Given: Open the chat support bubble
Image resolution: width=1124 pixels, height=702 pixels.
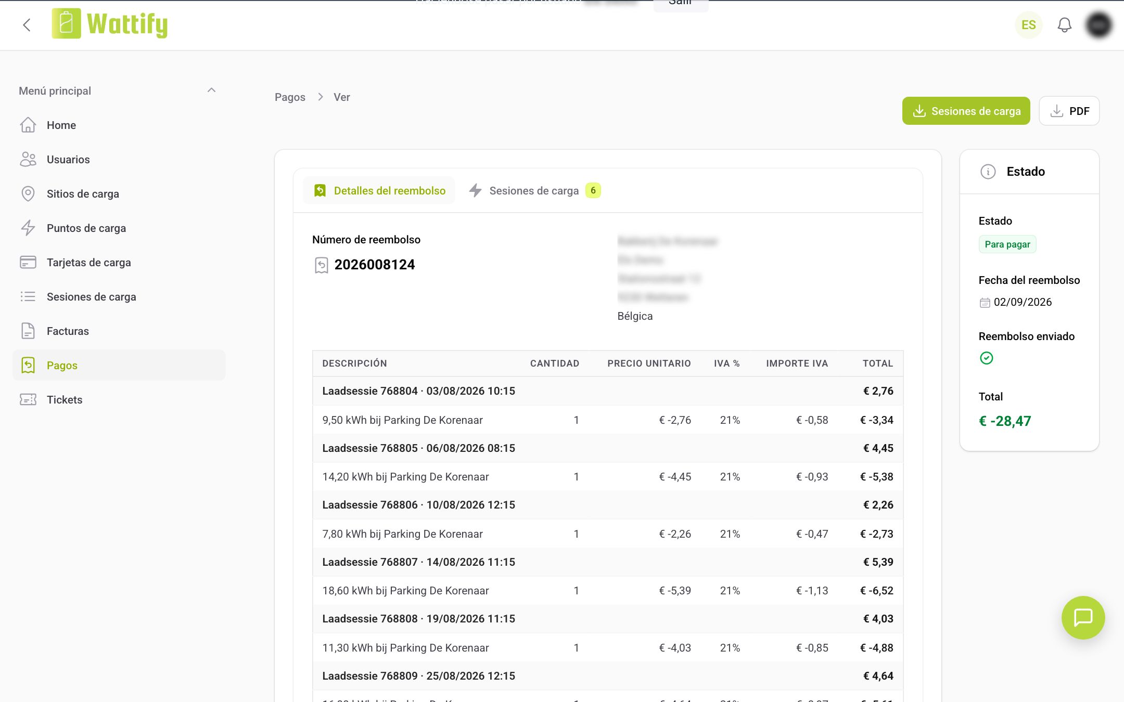Looking at the screenshot, I should [1083, 617].
